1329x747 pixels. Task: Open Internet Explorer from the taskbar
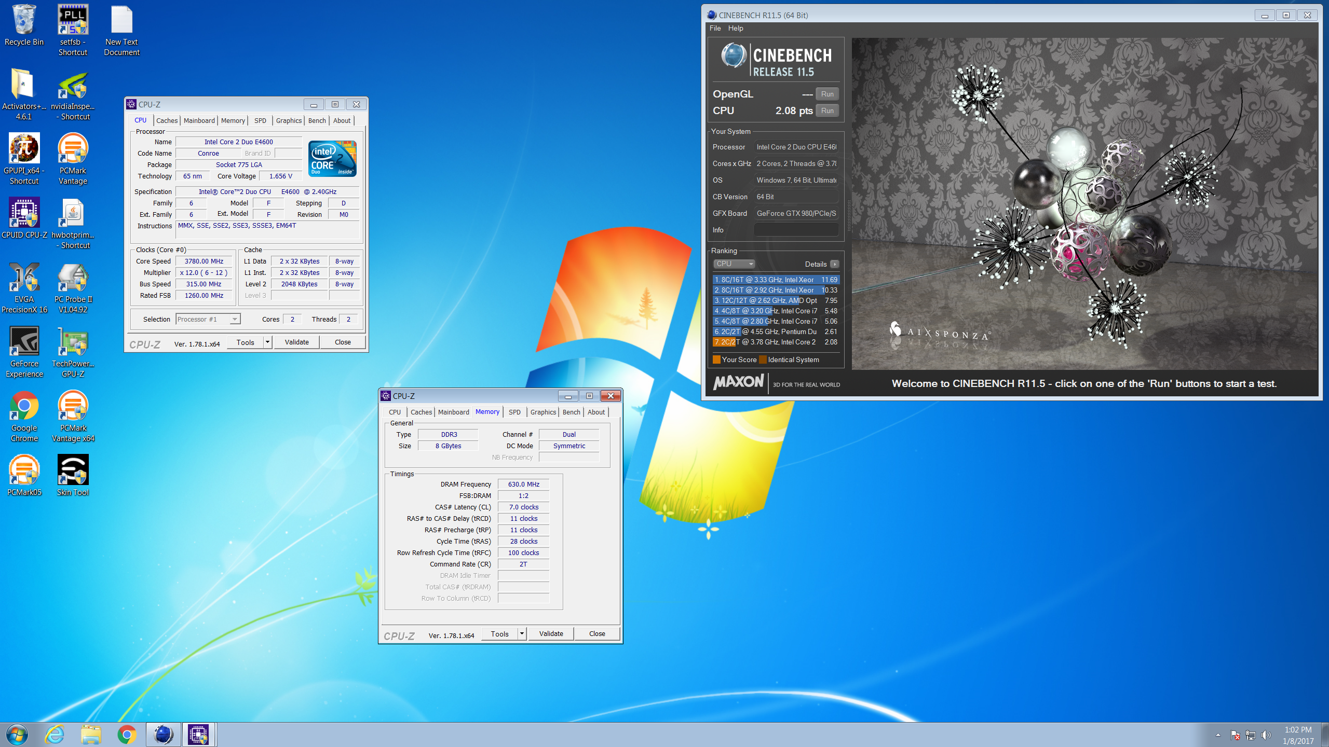coord(55,735)
